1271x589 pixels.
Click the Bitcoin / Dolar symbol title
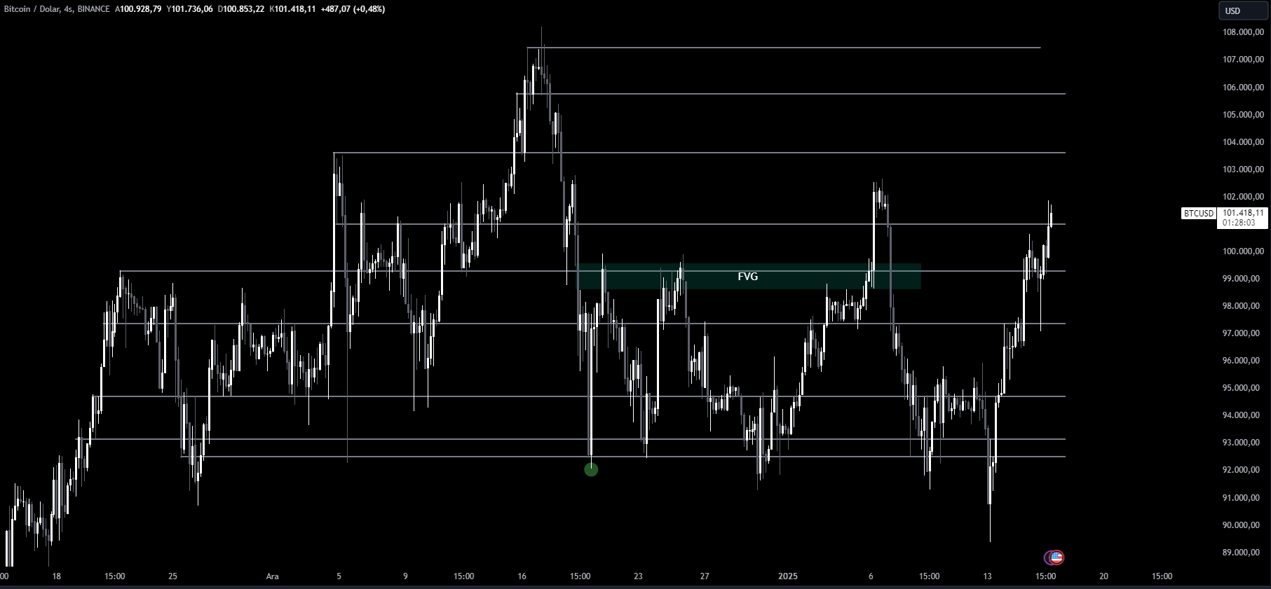(31, 9)
